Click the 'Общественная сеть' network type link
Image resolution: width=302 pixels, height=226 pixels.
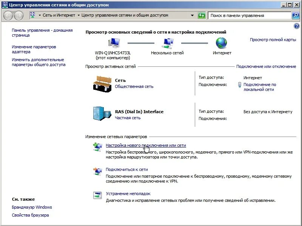(134, 86)
